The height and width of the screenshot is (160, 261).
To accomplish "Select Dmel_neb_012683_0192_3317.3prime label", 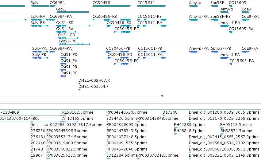I will [66, 125].
